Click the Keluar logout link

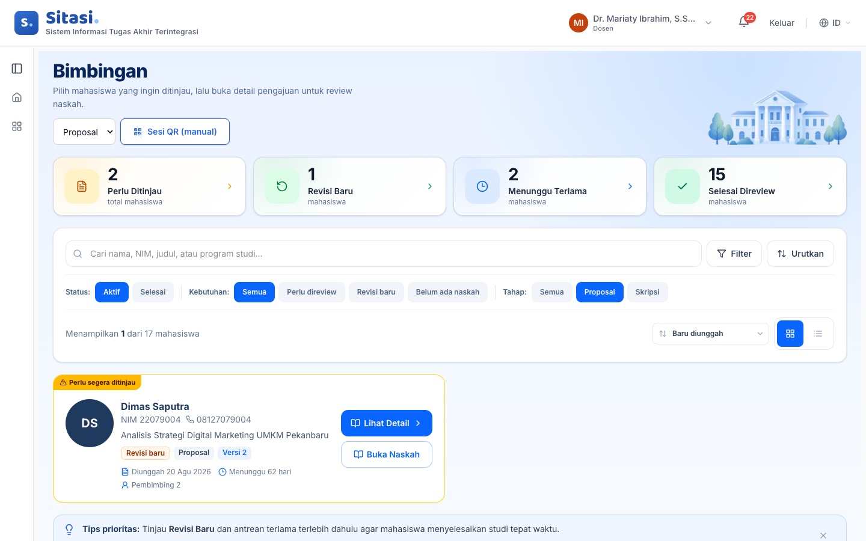point(782,23)
